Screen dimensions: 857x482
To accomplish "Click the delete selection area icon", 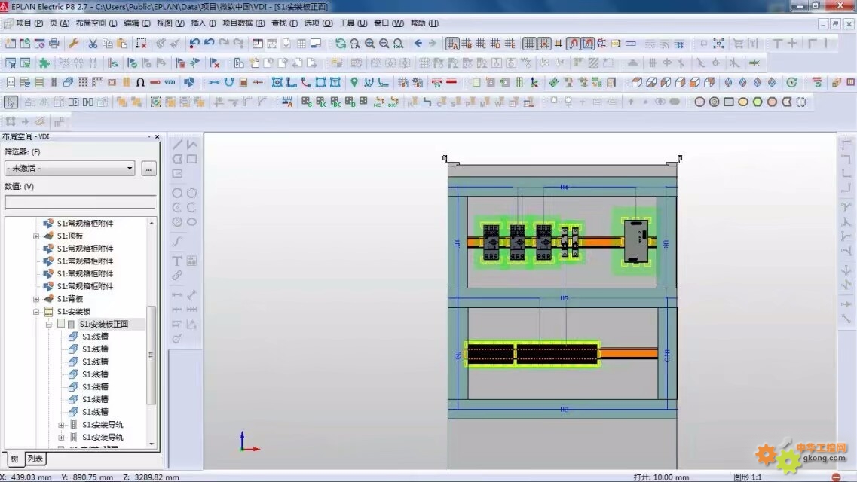I will (142, 43).
